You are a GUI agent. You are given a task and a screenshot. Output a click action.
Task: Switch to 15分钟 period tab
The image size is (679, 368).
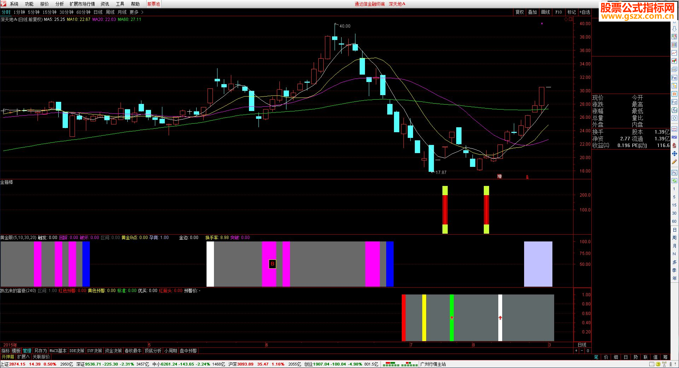pos(50,12)
